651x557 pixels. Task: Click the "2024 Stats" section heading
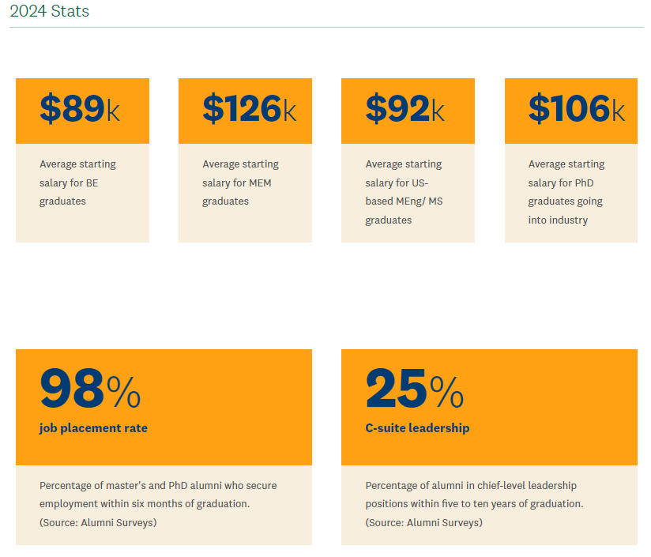(49, 11)
